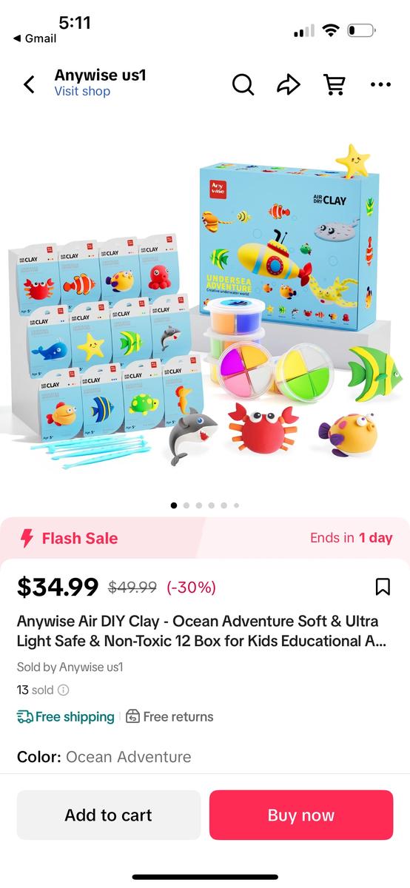Visit shop link under Anywise us1

pos(82,91)
